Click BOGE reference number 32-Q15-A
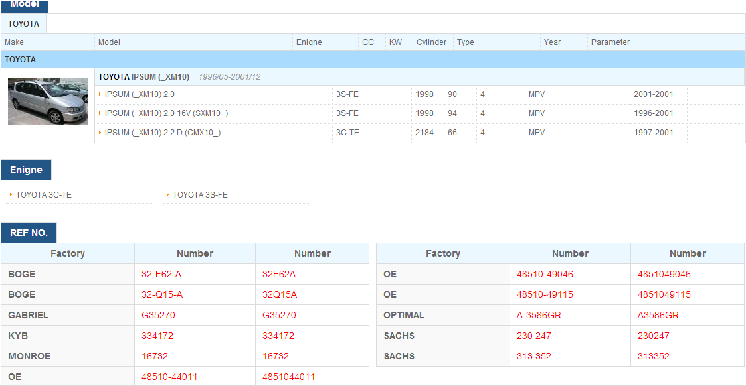This screenshot has height=386, width=746. pyautogui.click(x=162, y=294)
